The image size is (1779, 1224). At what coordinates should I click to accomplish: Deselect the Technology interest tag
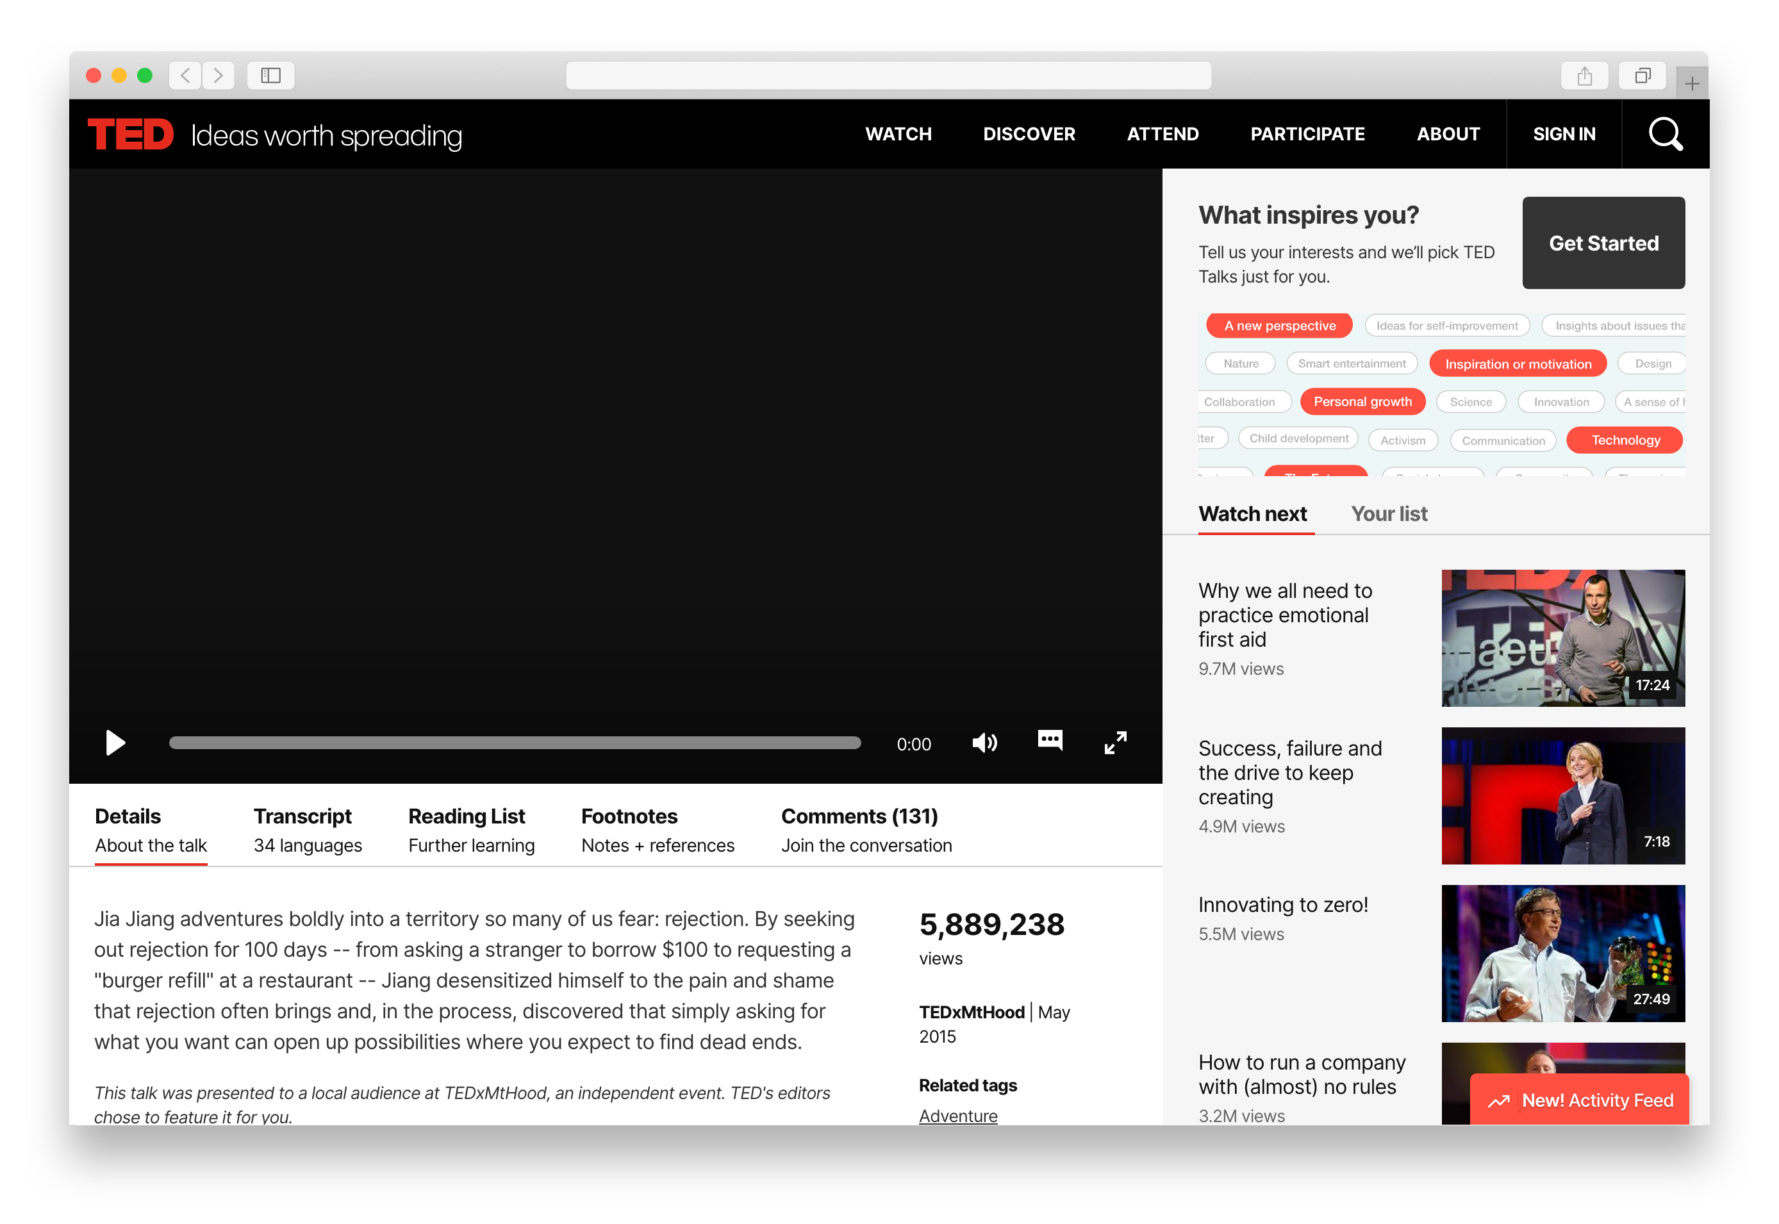[1624, 440]
